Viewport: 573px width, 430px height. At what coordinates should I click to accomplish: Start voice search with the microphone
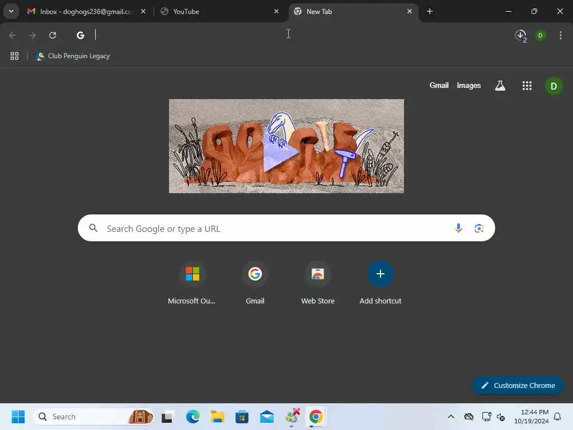point(458,228)
